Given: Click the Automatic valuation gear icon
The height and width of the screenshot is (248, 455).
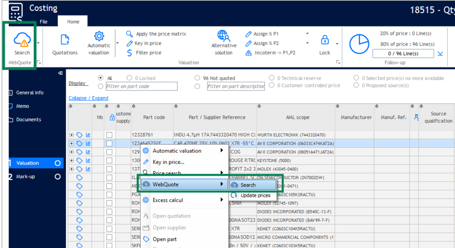Looking at the screenshot, I should pyautogui.click(x=99, y=36).
